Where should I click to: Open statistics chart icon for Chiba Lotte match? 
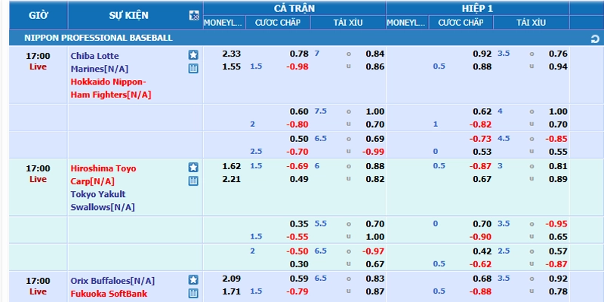193,69
